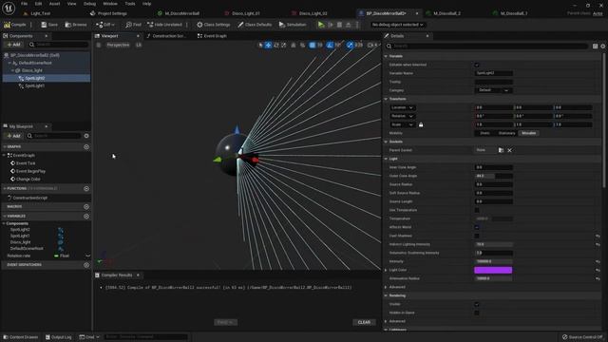Add a new variable with plus icon
This screenshot has width=608, height=342.
tap(86, 216)
